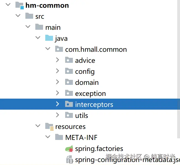This screenshot has height=165, width=180.
Task: Click the src folder icon
Action: (29, 16)
